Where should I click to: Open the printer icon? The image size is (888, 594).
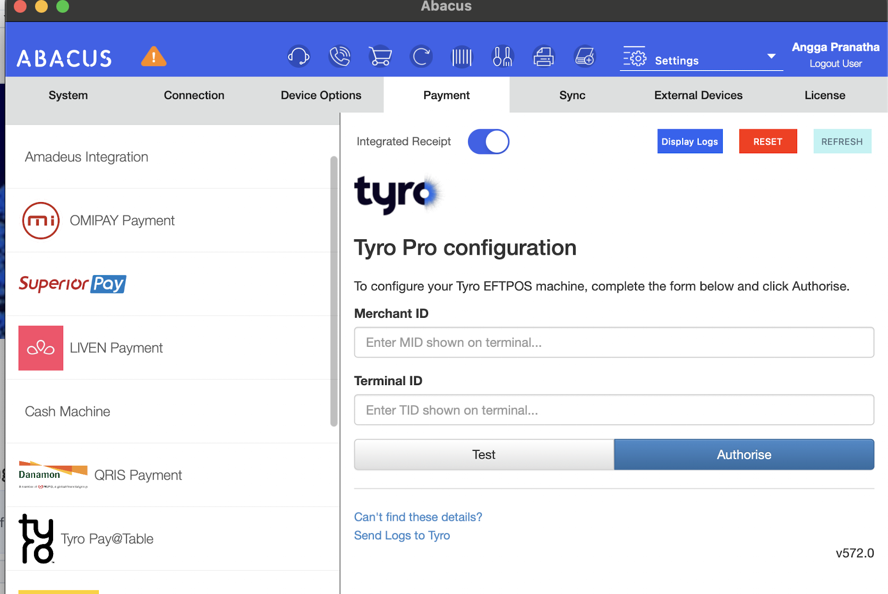pyautogui.click(x=543, y=56)
